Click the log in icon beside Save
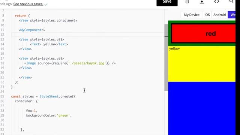This screenshot has height=135, width=240. pyautogui.click(x=187, y=1)
